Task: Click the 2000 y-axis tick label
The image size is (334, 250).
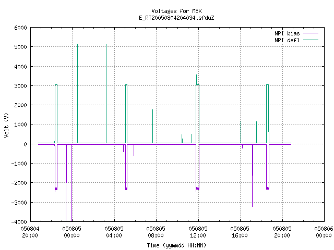Action: [x=21, y=105]
